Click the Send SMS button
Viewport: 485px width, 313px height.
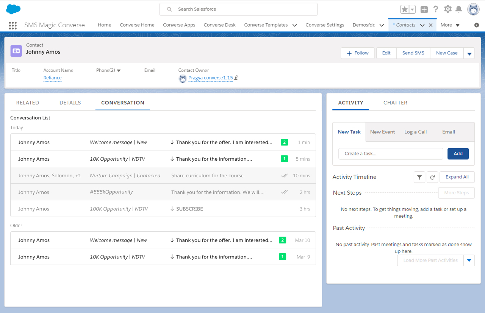(413, 53)
